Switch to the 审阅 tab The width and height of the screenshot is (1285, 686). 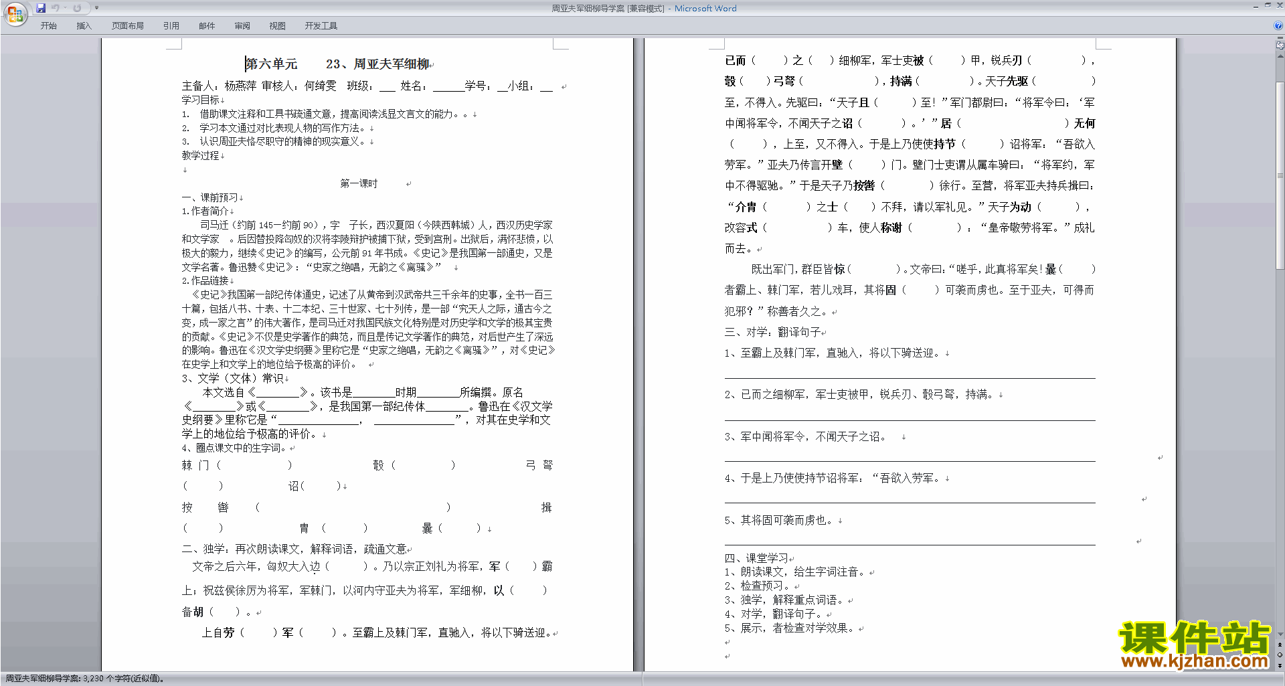[x=242, y=25]
